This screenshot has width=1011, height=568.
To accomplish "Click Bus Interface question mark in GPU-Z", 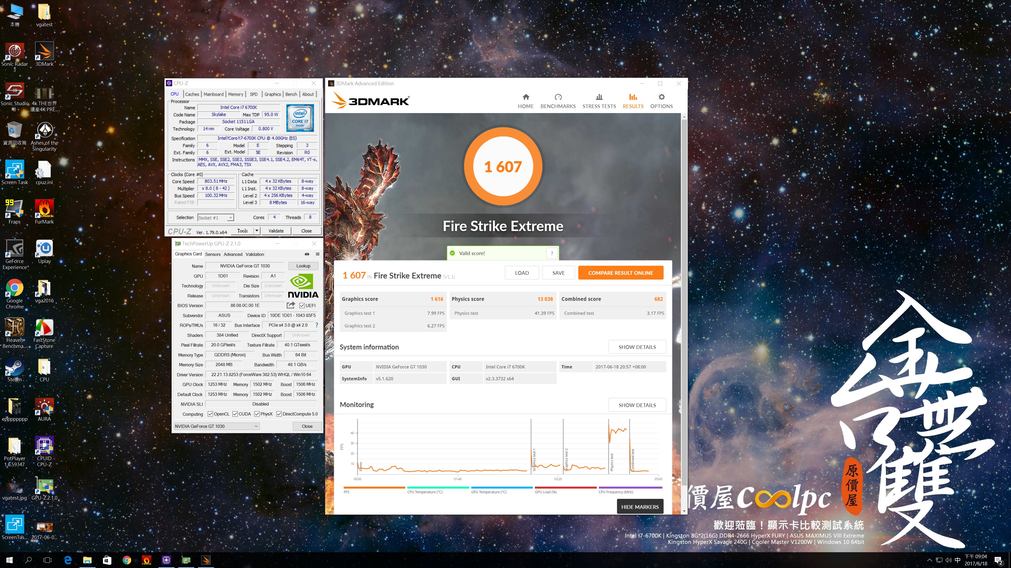I will [316, 325].
